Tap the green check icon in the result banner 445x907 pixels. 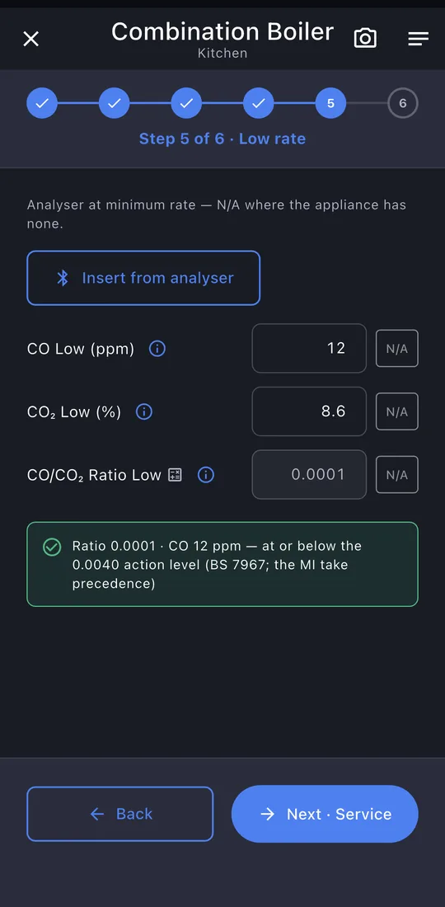(52, 547)
